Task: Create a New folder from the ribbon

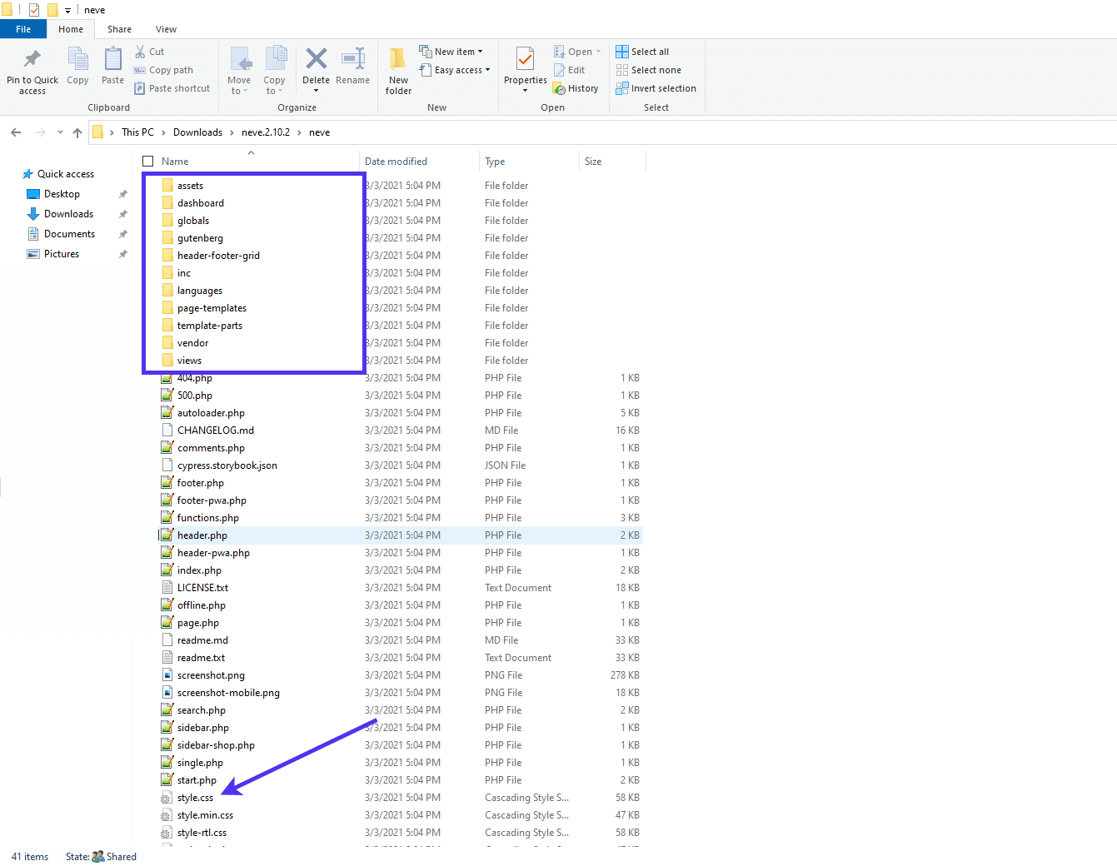Action: (x=398, y=60)
